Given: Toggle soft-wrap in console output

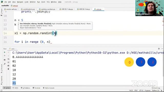Looking at the screenshot, I should pyautogui.click(x=8, y=59).
